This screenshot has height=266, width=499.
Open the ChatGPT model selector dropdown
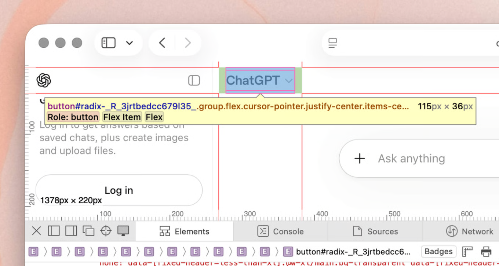tap(260, 80)
